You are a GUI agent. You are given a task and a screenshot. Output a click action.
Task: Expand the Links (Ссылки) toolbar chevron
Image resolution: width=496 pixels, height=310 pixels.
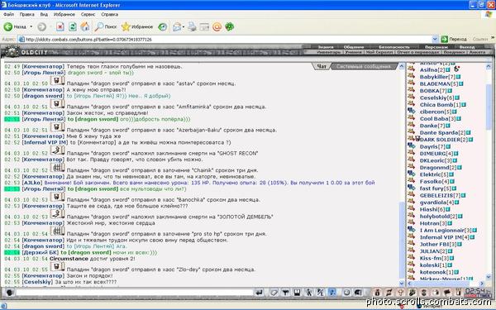click(x=492, y=38)
